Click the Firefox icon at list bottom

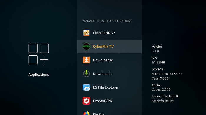pyautogui.click(x=86, y=113)
